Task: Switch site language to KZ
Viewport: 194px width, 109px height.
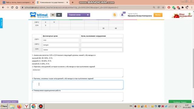Action: [53, 15]
